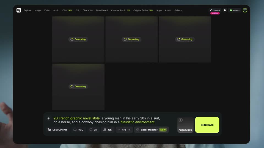Open the Apps tab
This screenshot has height=148, width=264.
159,10
